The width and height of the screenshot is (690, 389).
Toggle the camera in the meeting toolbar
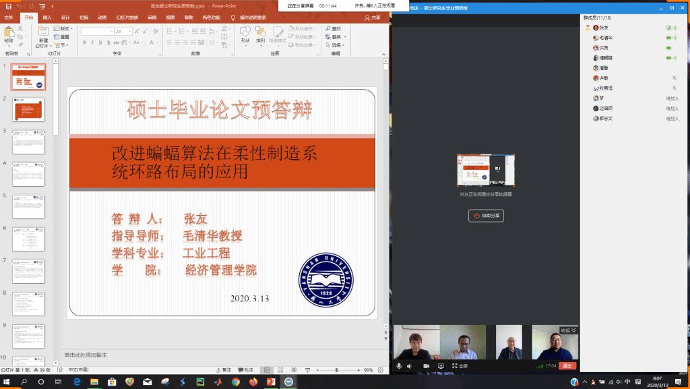pyautogui.click(x=426, y=366)
